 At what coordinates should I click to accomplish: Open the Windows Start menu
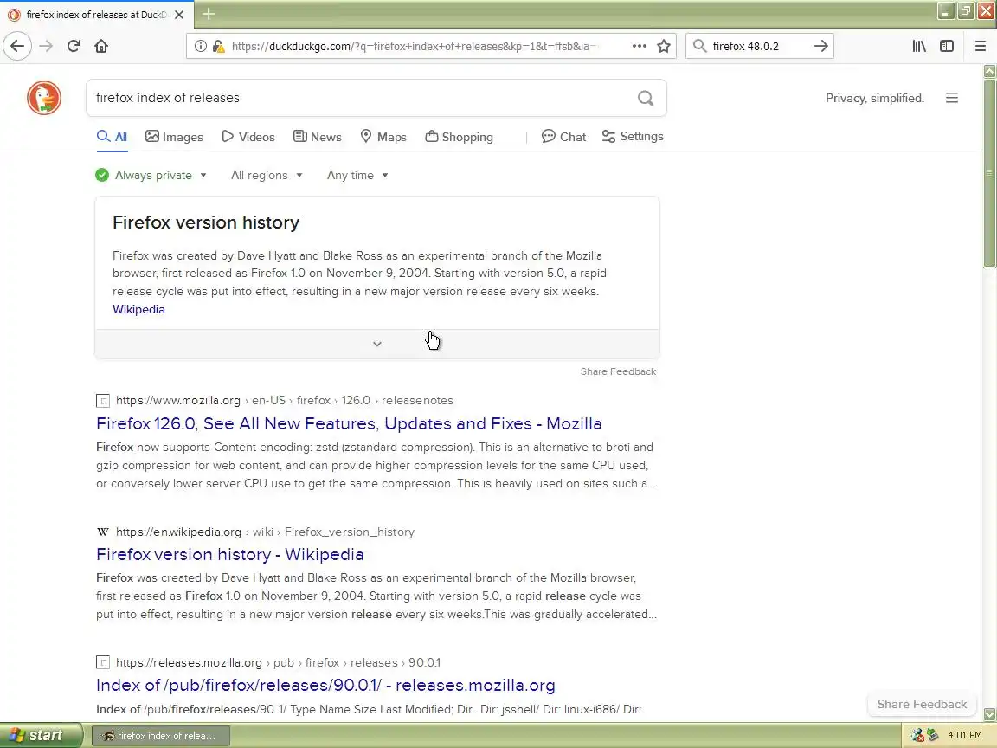pyautogui.click(x=41, y=735)
